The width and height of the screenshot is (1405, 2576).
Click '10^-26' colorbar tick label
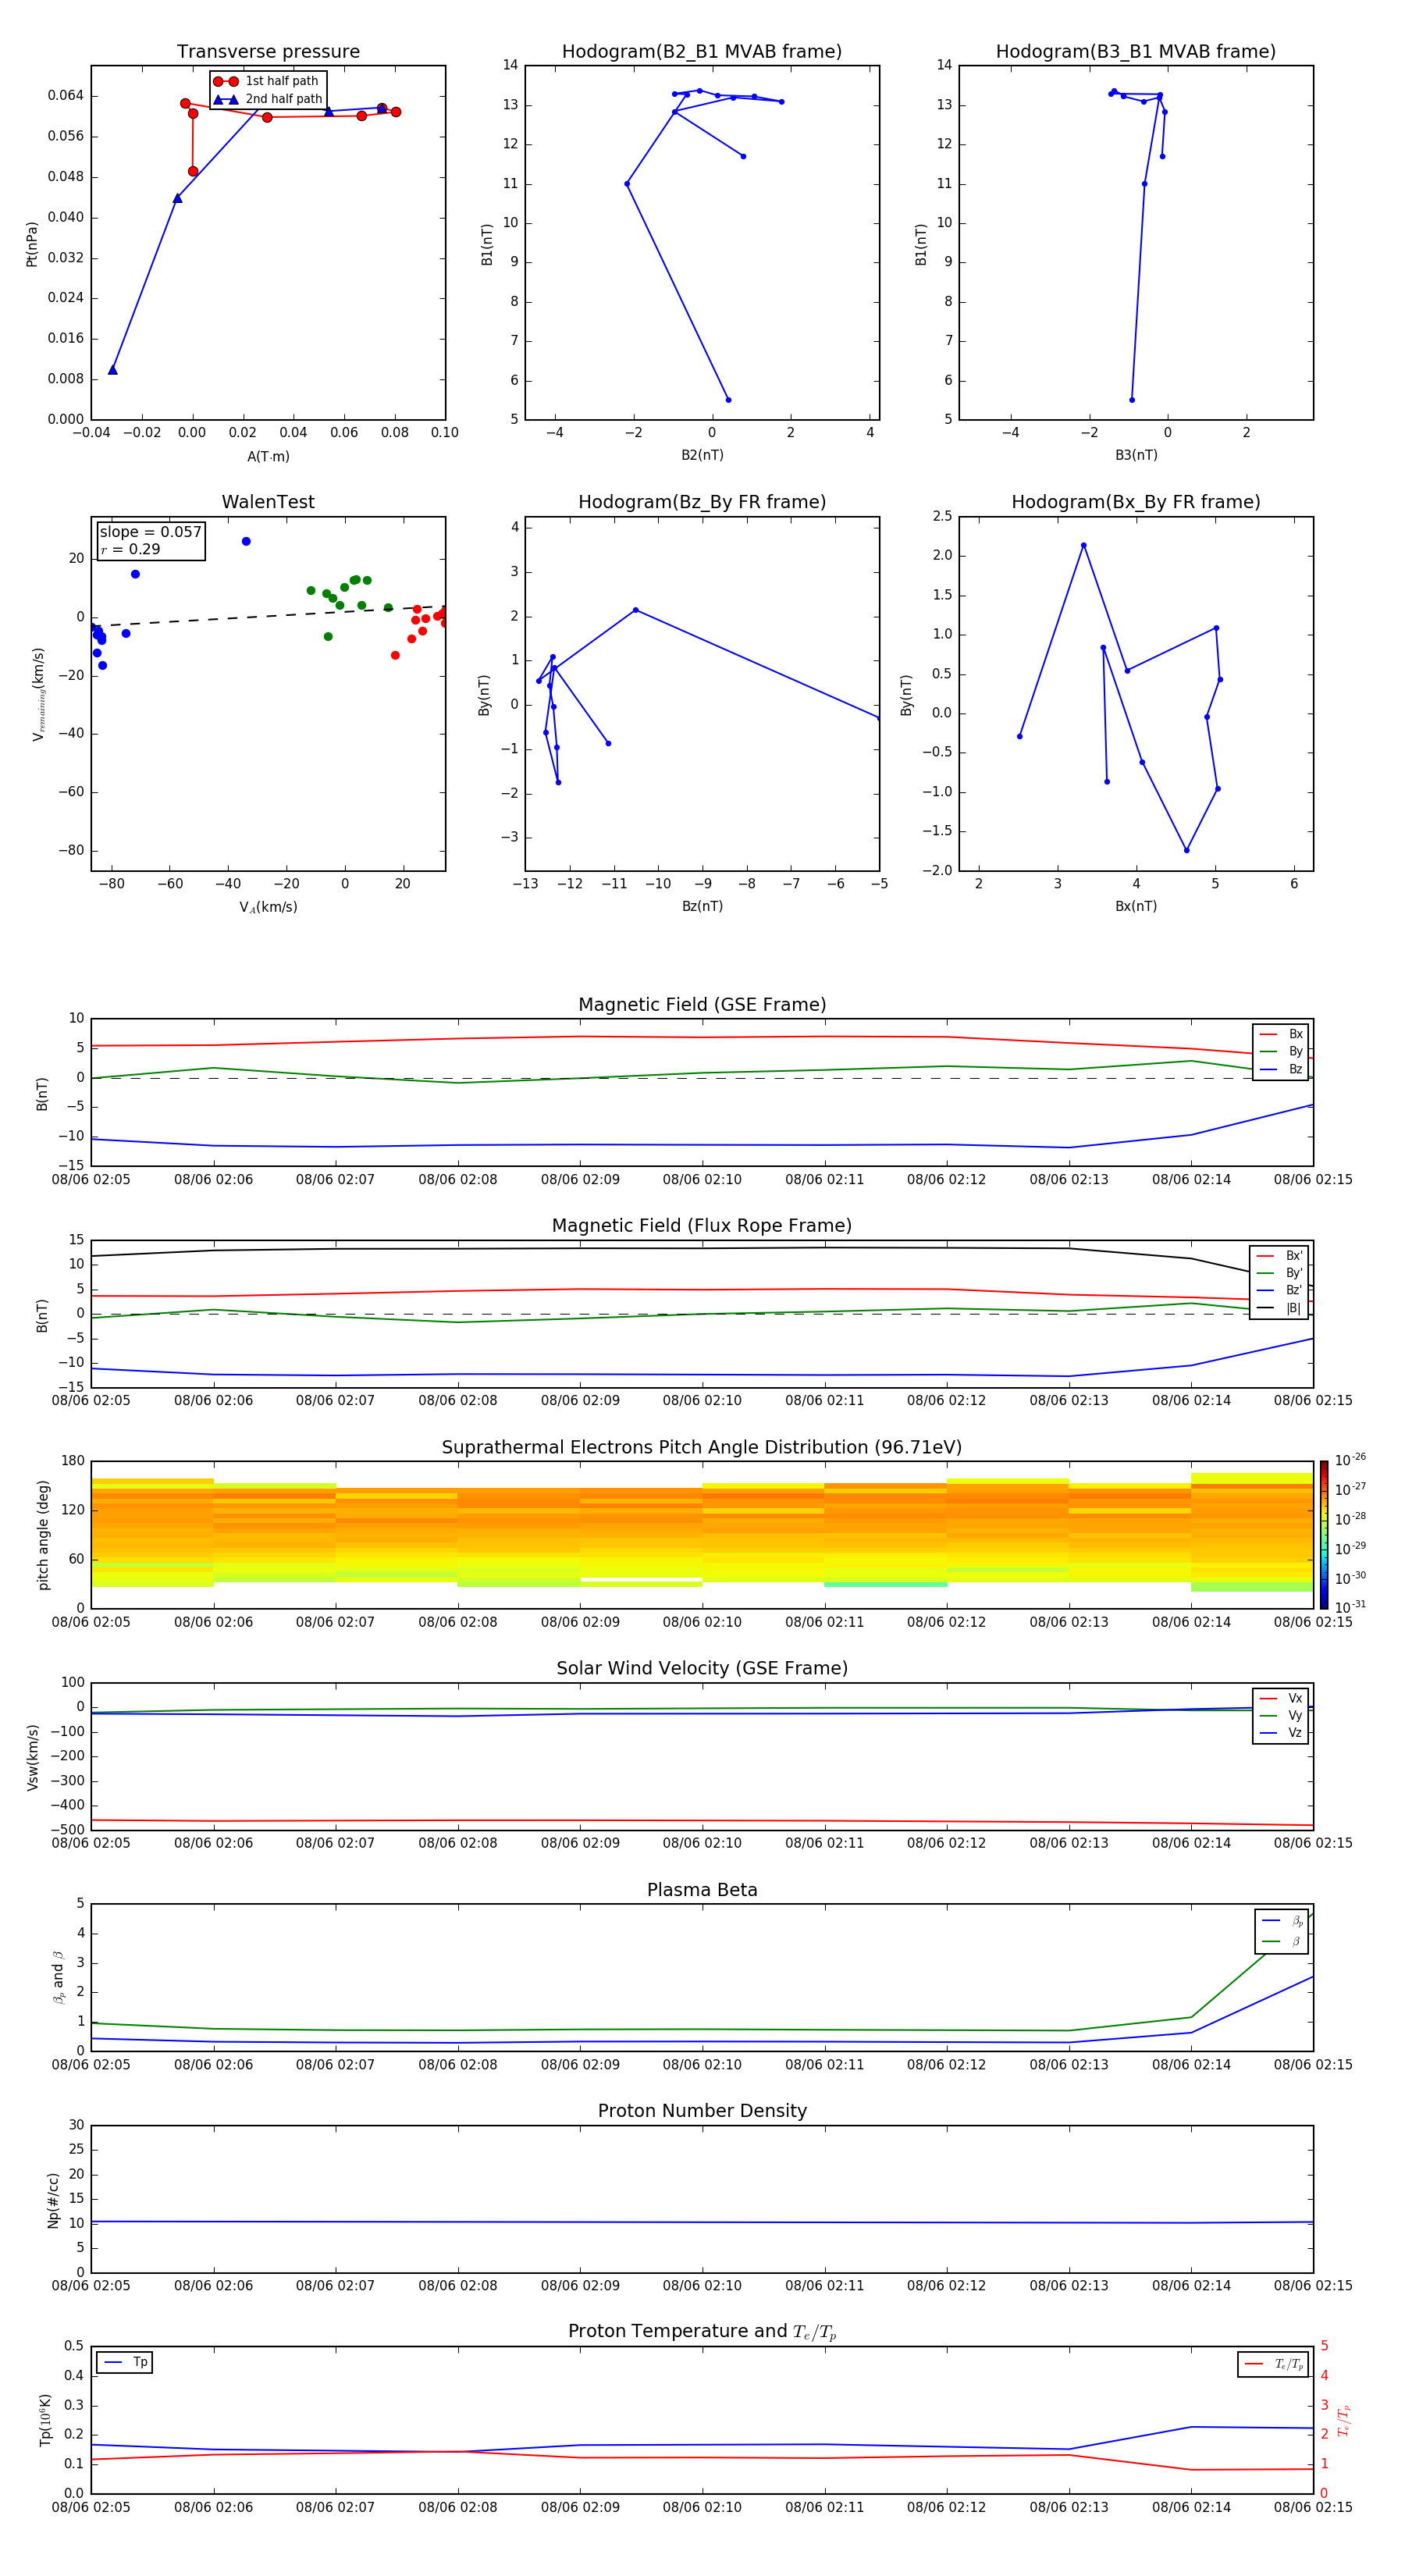click(1350, 1460)
